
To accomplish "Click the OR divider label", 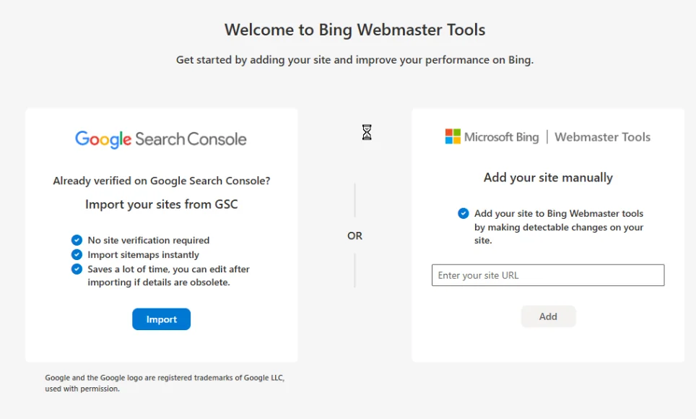I will (x=354, y=236).
